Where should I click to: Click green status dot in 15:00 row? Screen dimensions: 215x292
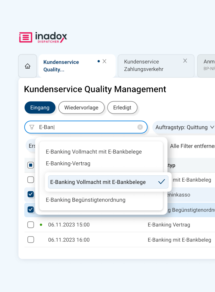tap(41, 225)
